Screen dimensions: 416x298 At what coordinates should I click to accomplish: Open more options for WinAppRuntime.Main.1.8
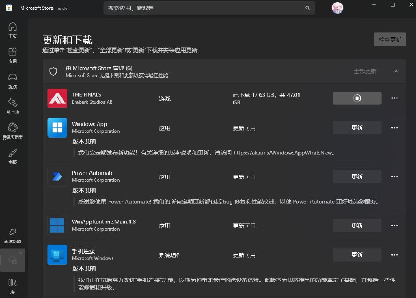[x=394, y=226]
